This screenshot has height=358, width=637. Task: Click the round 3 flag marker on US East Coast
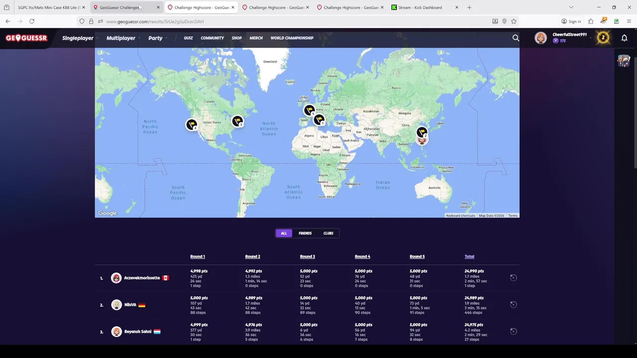pos(237,120)
